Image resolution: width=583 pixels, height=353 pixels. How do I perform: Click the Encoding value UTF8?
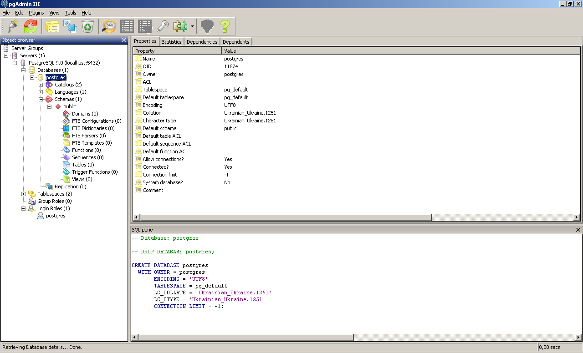tap(230, 105)
